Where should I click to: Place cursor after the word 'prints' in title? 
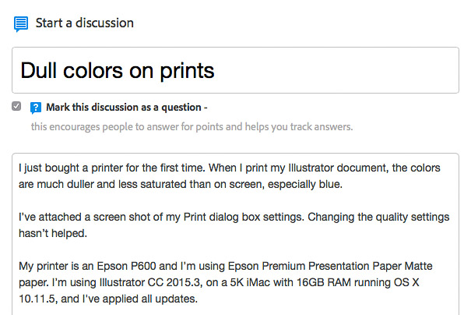[x=215, y=71]
